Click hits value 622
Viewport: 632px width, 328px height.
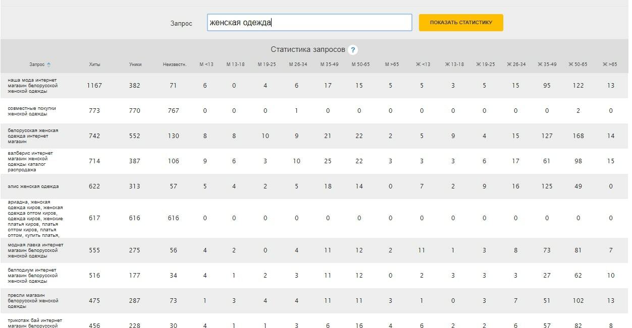94,186
